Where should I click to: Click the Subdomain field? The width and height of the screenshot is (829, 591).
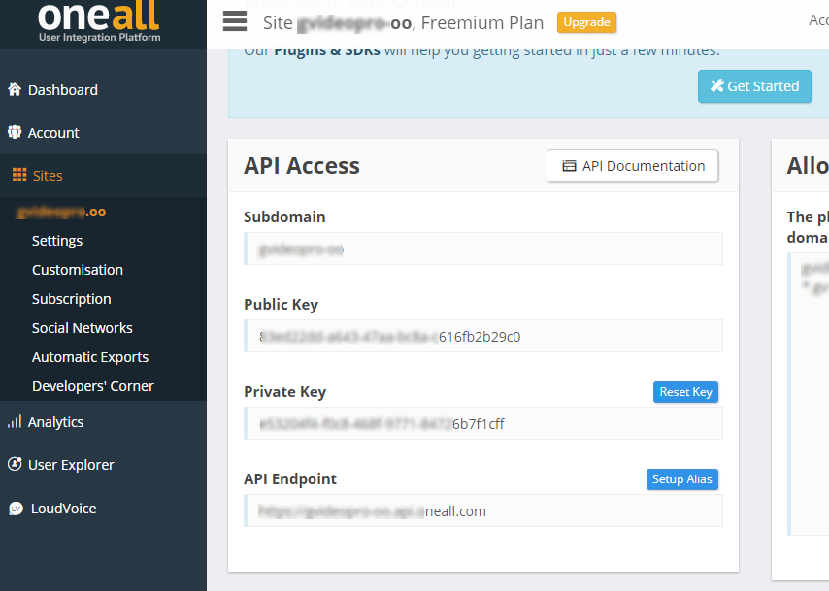click(483, 248)
